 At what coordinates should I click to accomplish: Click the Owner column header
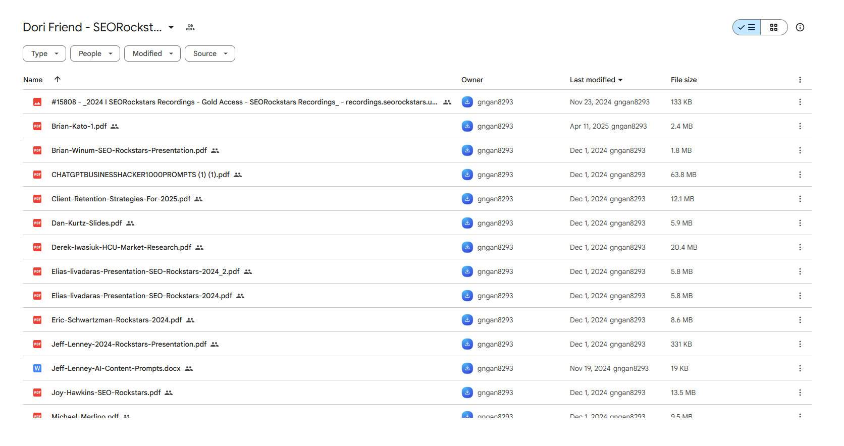[x=472, y=80]
